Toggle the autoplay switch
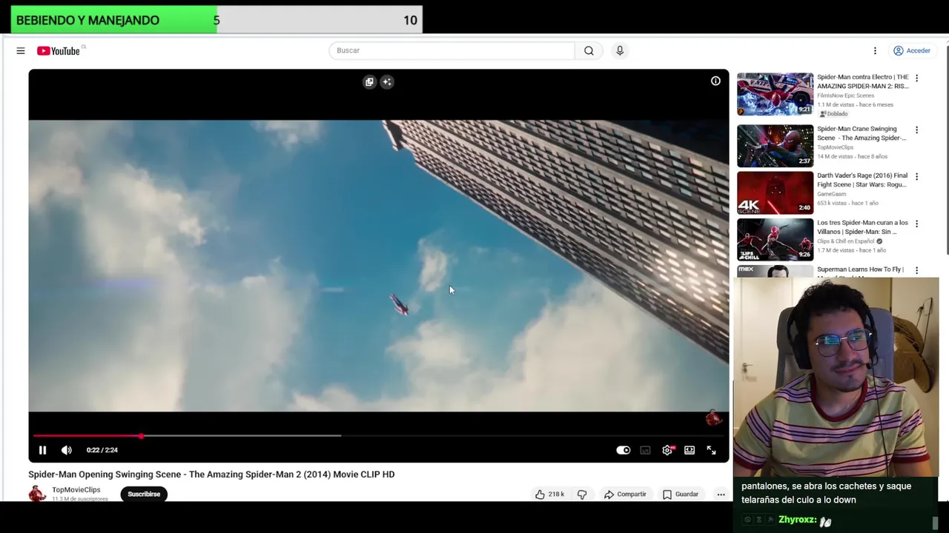The image size is (949, 533). (624, 450)
